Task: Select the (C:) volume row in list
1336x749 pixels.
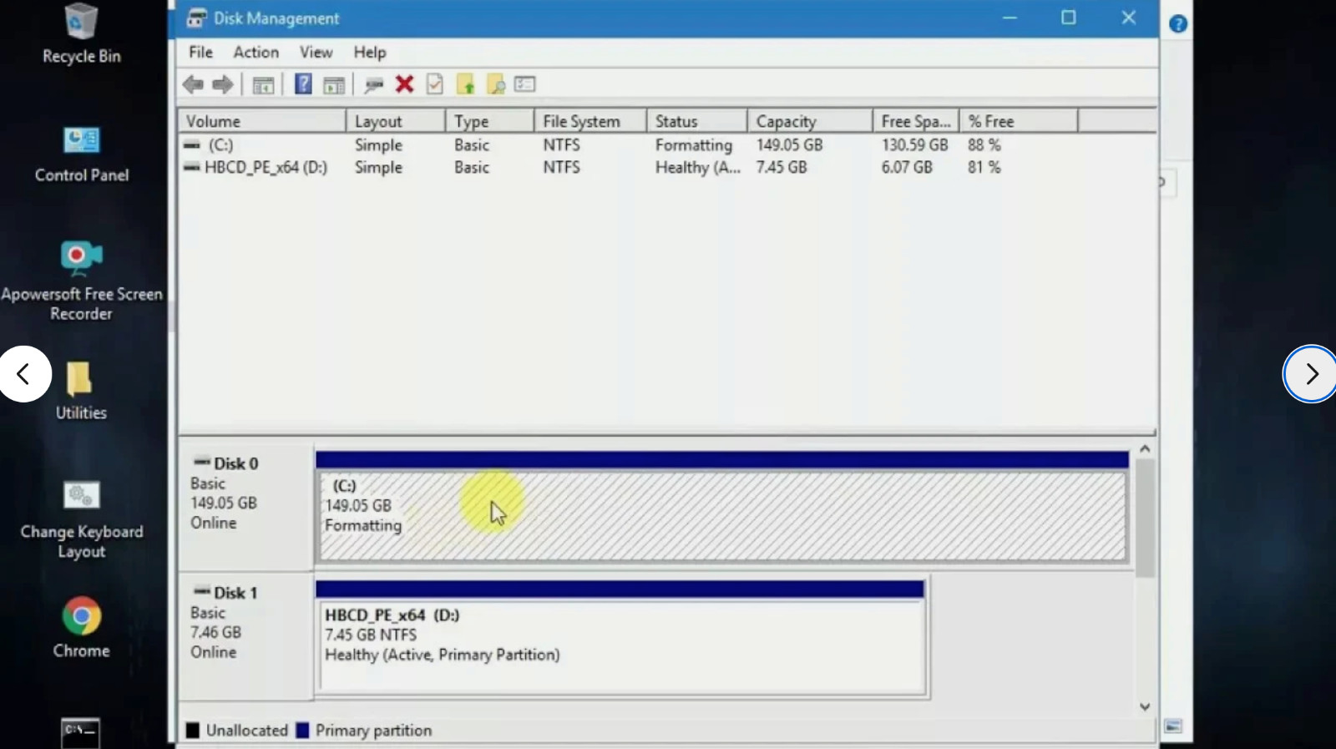Action: (x=667, y=144)
